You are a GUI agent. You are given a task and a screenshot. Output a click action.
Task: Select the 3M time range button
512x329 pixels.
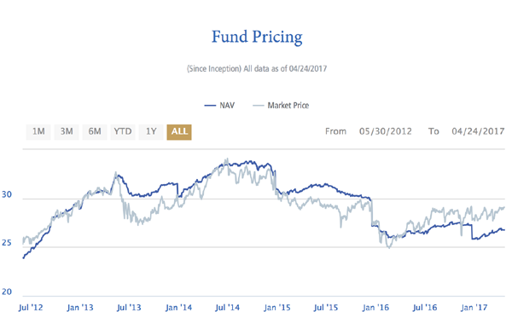click(x=67, y=132)
